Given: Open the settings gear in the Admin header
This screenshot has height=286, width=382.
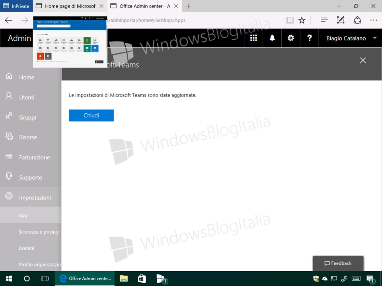Looking at the screenshot, I should click(290, 38).
